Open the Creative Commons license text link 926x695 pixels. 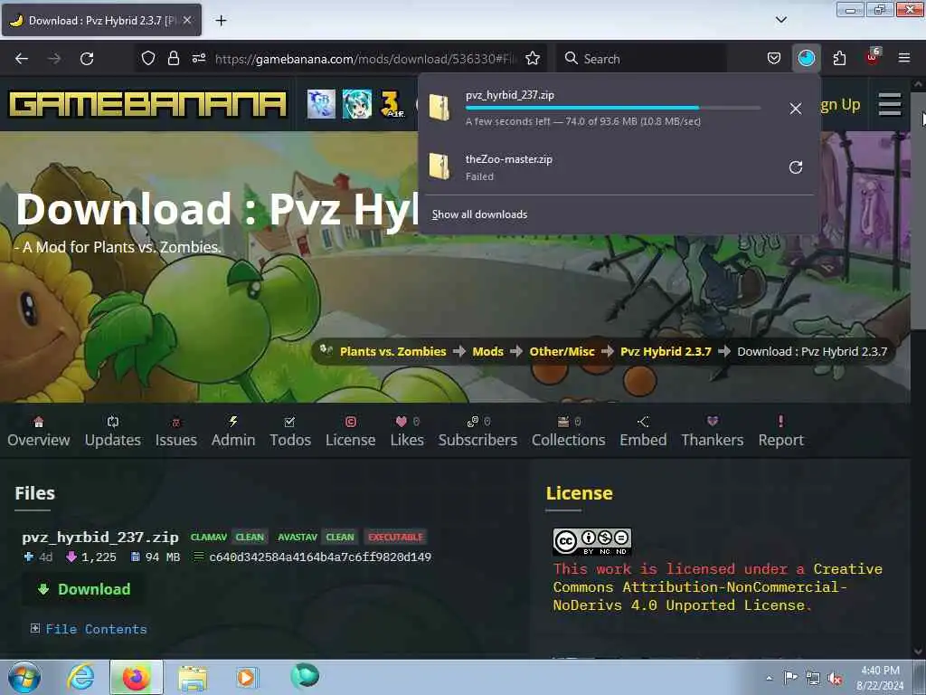tap(717, 586)
